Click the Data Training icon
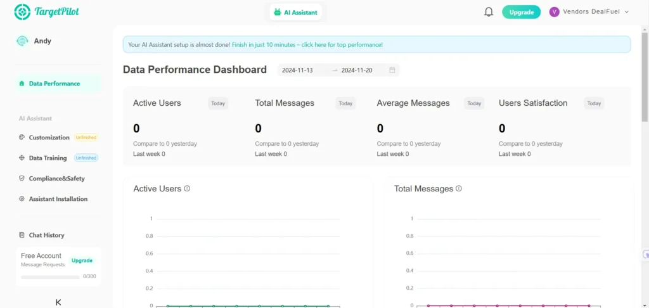The image size is (649, 308). pos(22,158)
